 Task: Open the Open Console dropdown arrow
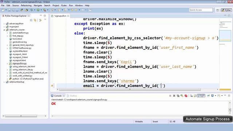coord(222,96)
